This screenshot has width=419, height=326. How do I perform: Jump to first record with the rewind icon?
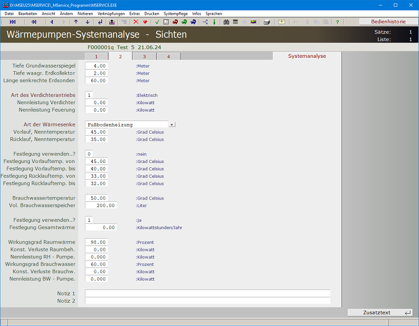point(12,22)
